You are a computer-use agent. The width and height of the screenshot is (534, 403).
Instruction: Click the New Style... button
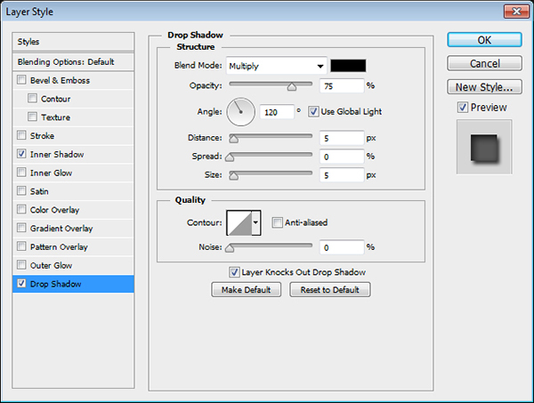point(483,87)
